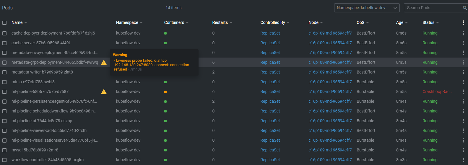
Task: Sort by Containers column header
Action: tap(176, 22)
